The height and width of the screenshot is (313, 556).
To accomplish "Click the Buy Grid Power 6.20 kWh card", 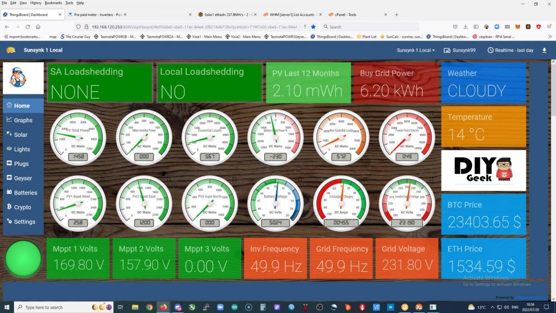I will (x=396, y=83).
